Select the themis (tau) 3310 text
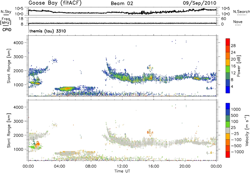This screenshot has height=173, width=250. pyautogui.click(x=48, y=31)
